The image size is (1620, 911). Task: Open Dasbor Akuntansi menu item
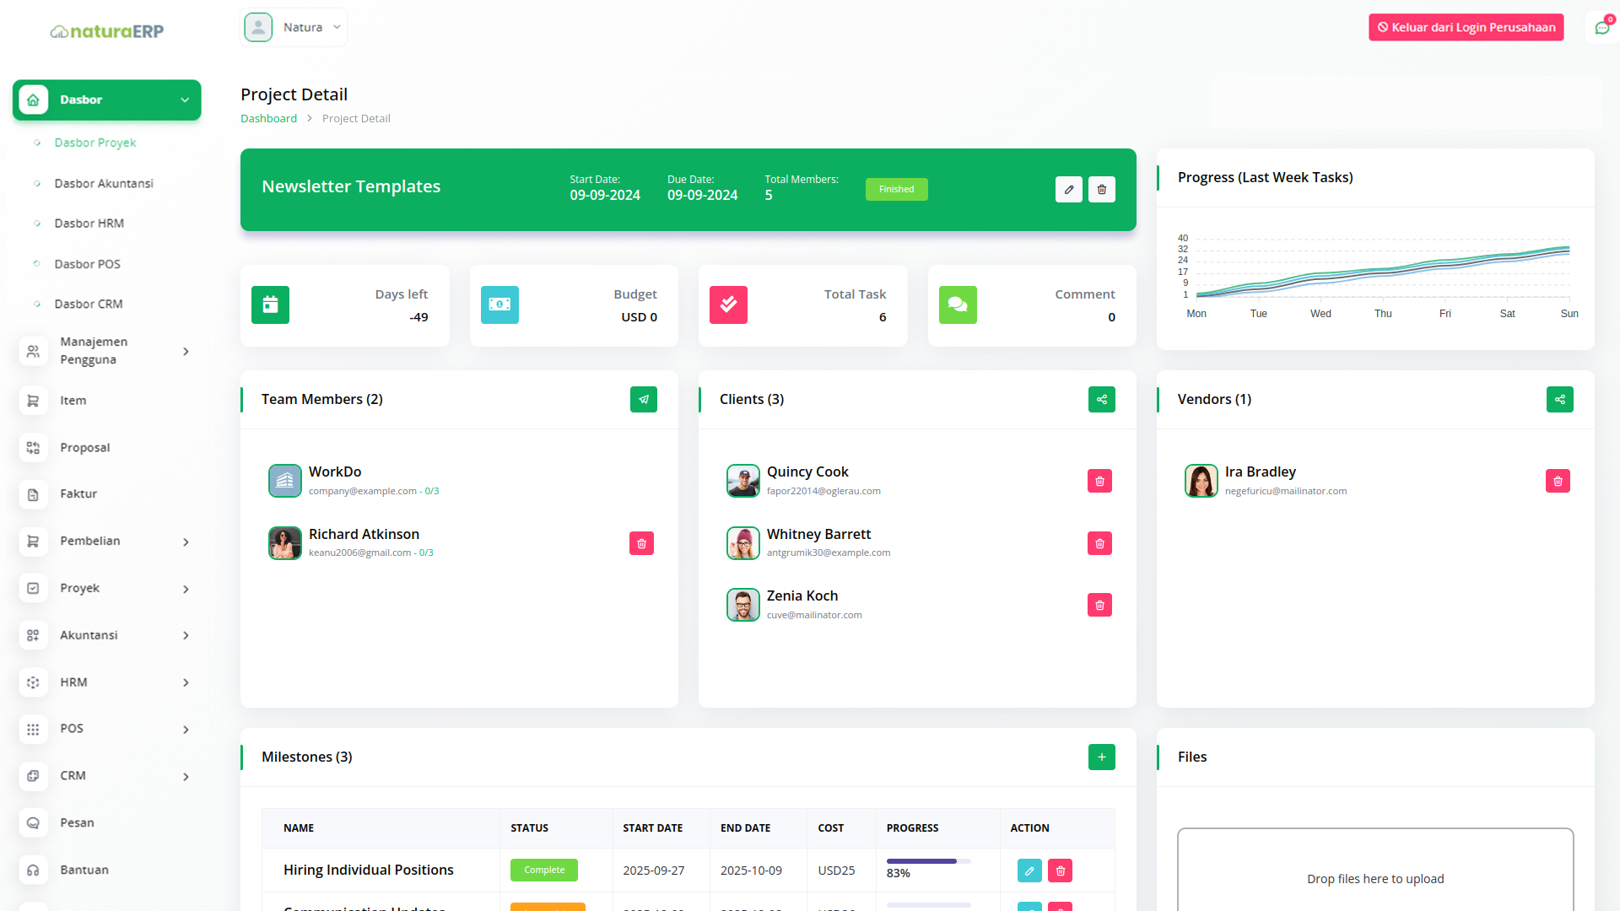pos(104,184)
